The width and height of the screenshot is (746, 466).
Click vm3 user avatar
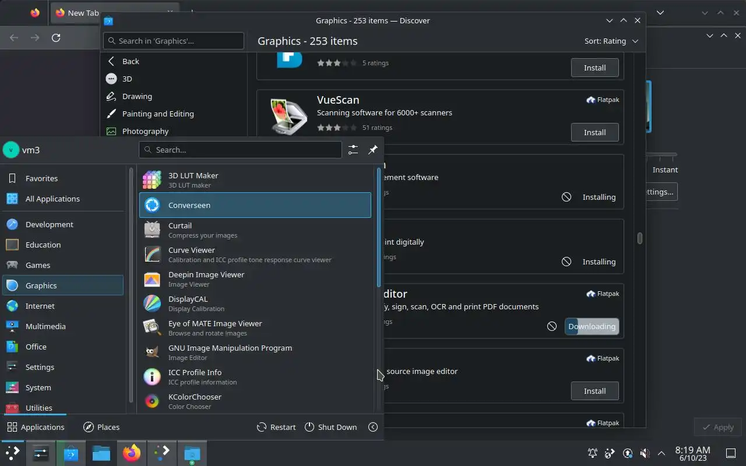(x=11, y=150)
